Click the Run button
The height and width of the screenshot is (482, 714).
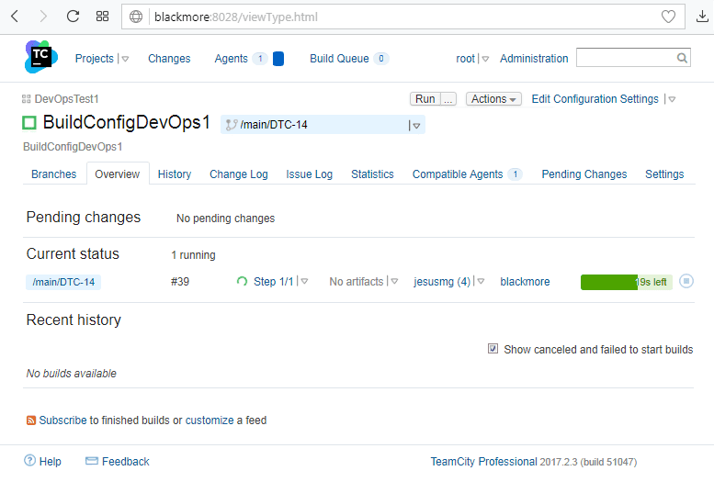pos(425,99)
